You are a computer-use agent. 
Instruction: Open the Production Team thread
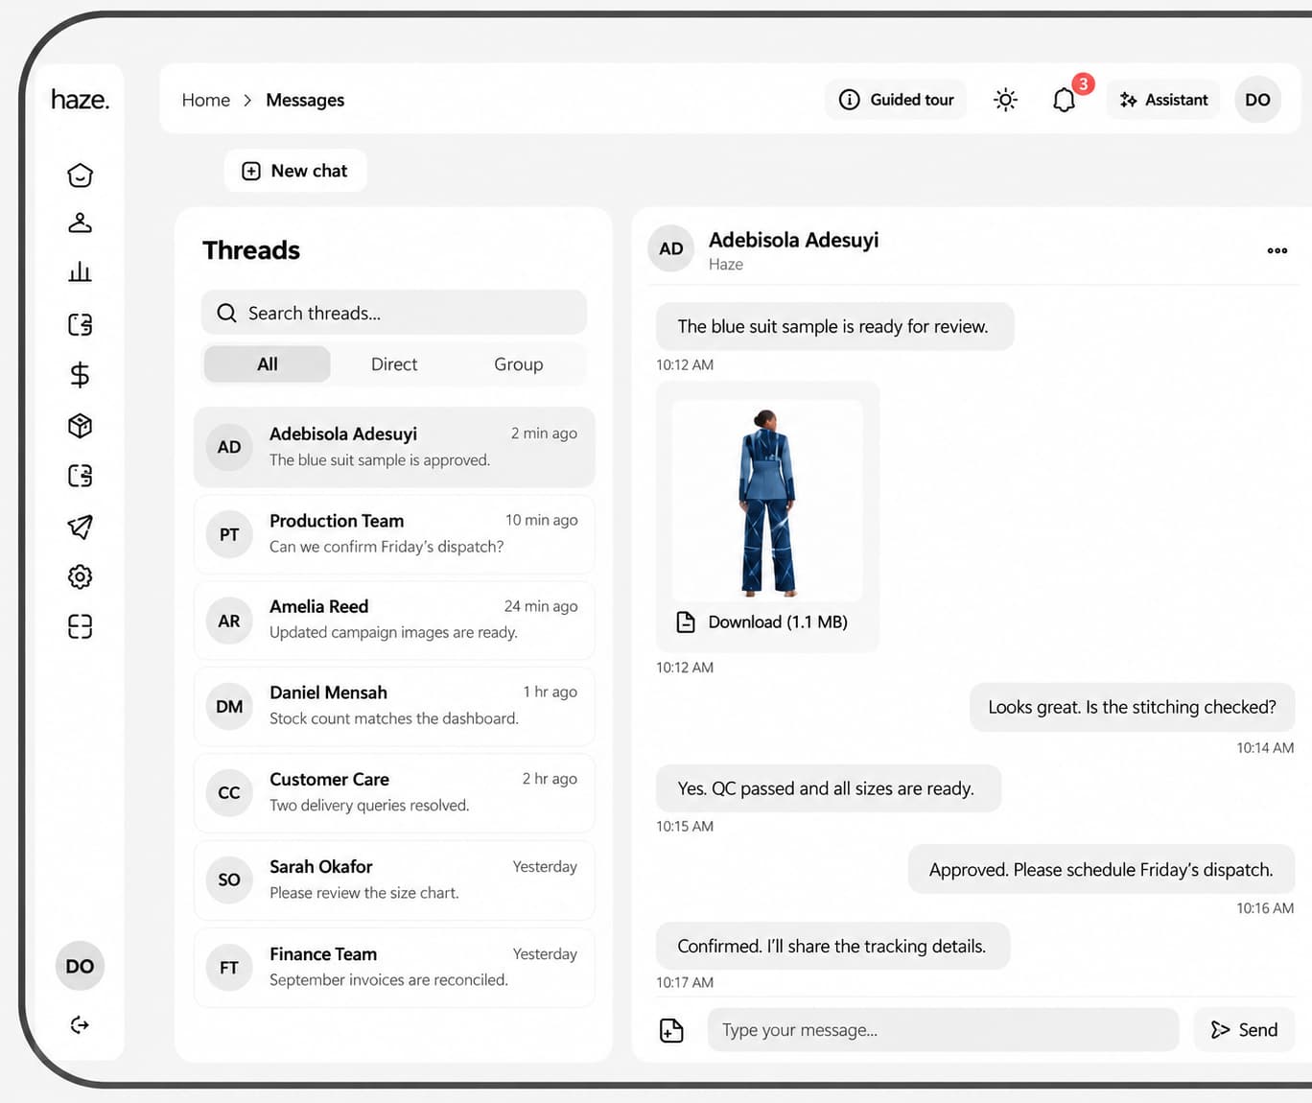(394, 534)
